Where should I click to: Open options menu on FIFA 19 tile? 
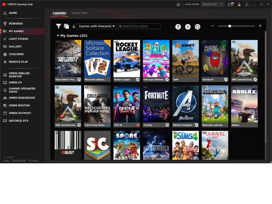(x=116, y=87)
